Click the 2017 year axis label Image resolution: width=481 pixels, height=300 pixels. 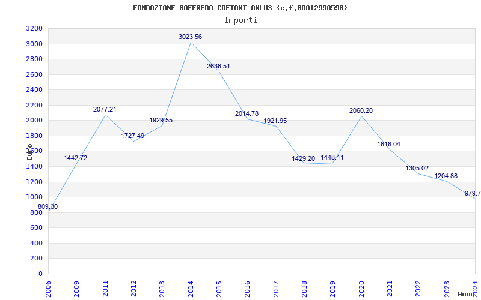point(276,289)
